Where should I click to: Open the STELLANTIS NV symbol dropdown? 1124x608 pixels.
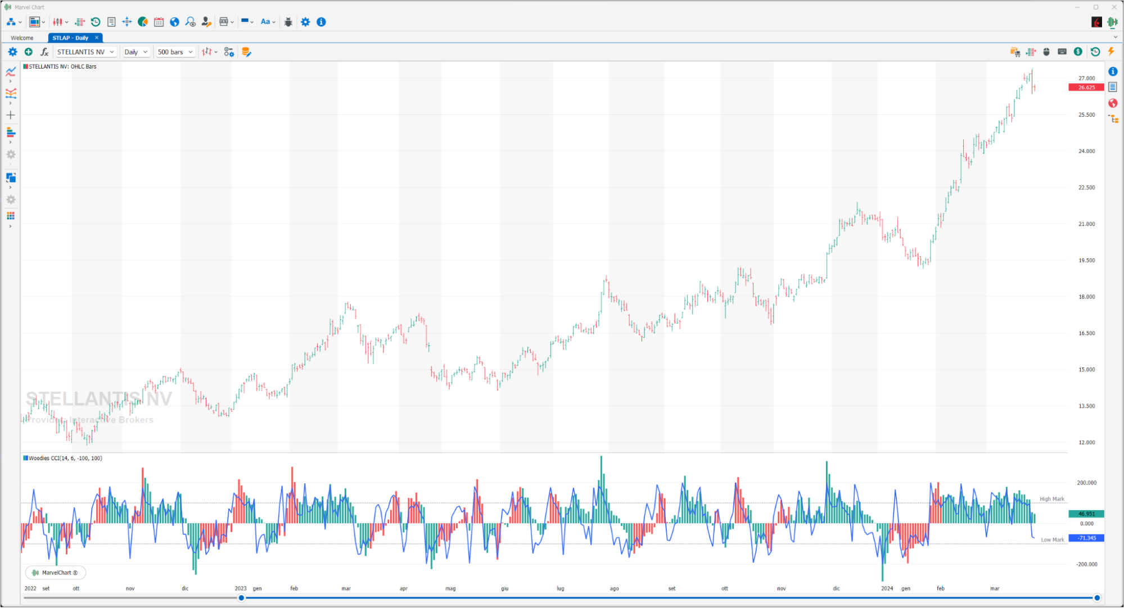(x=86, y=52)
